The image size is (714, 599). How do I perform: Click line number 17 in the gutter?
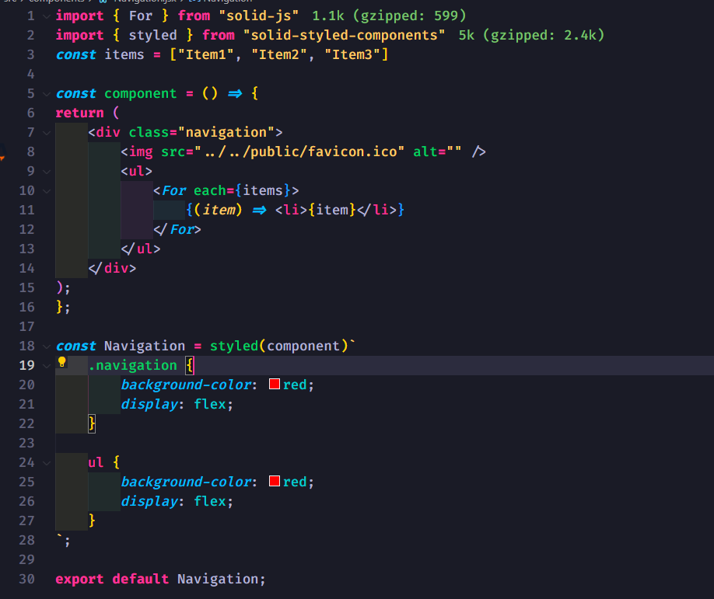(x=27, y=326)
